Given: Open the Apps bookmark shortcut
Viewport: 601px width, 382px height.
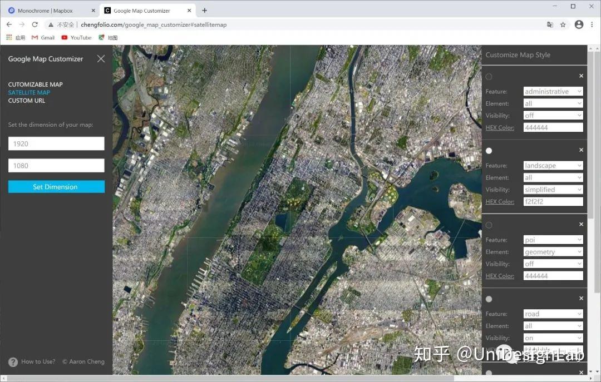Looking at the screenshot, I should click(x=16, y=38).
